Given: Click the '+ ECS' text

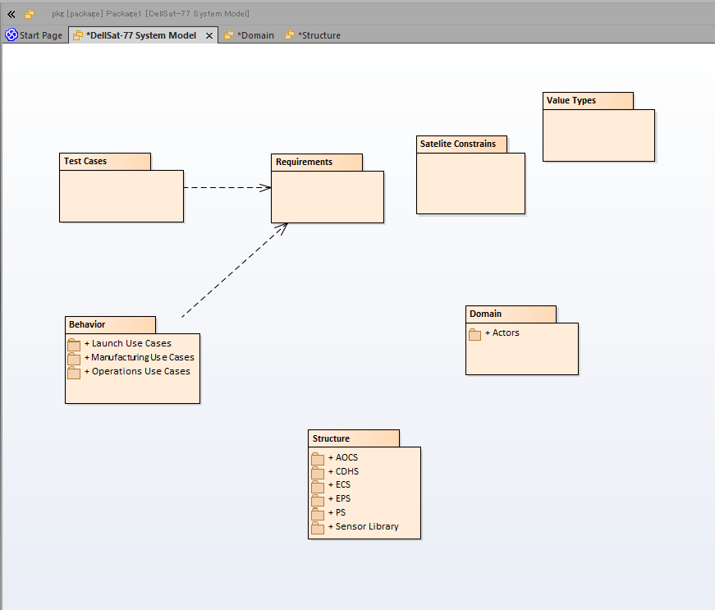Looking at the screenshot, I should coord(339,484).
